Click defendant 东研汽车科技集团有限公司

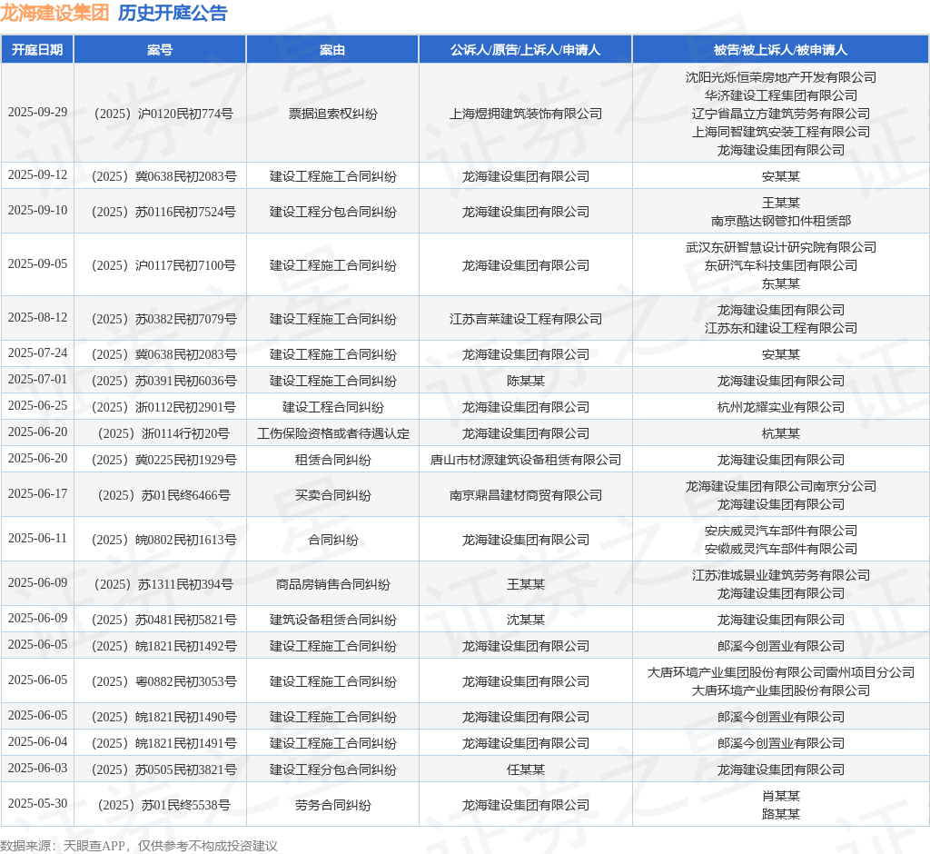tap(780, 265)
